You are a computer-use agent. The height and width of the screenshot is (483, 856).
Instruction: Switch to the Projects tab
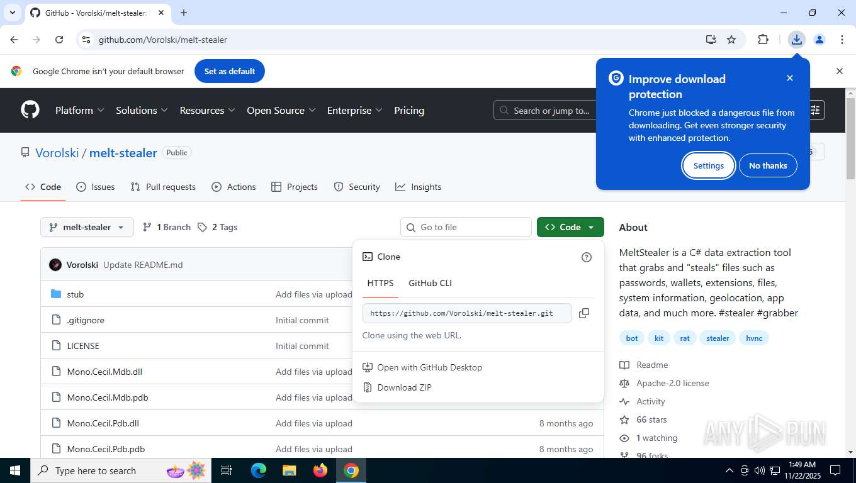pyautogui.click(x=294, y=187)
